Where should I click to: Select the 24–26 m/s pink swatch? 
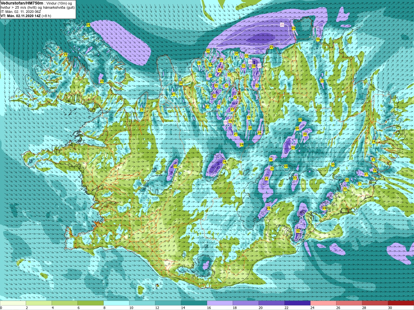click(323, 303)
